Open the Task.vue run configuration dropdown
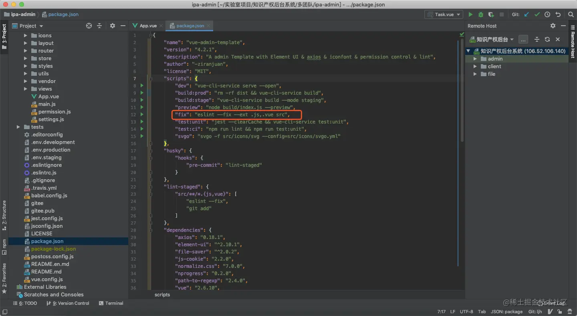This screenshot has width=577, height=316. click(x=444, y=14)
